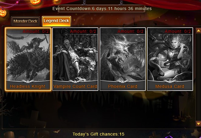
Task: Open the Vampire Count Card artwork
Action: click(75, 57)
